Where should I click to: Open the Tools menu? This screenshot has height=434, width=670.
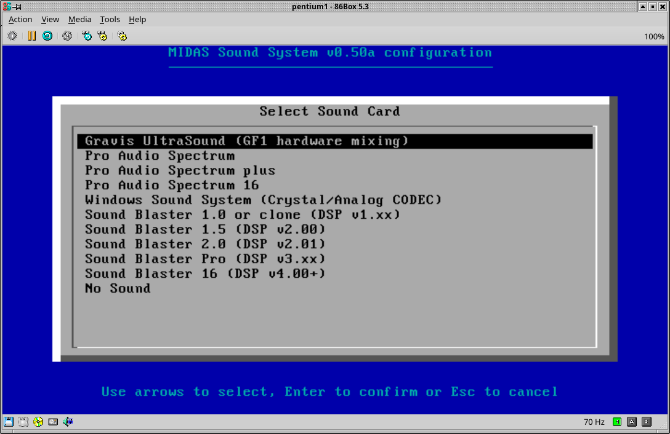[110, 19]
